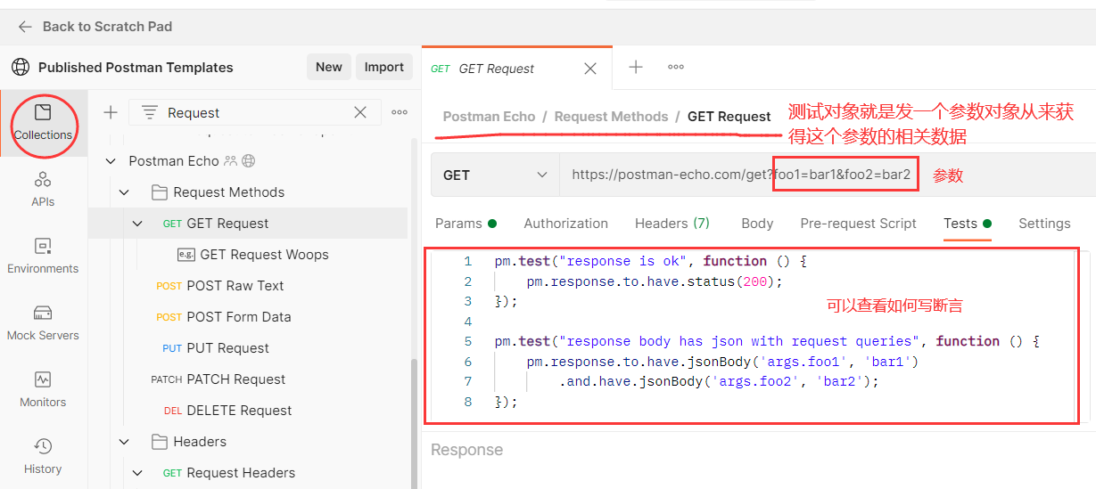Open the APIs sidebar panel
The width and height of the screenshot is (1096, 489).
(43, 189)
